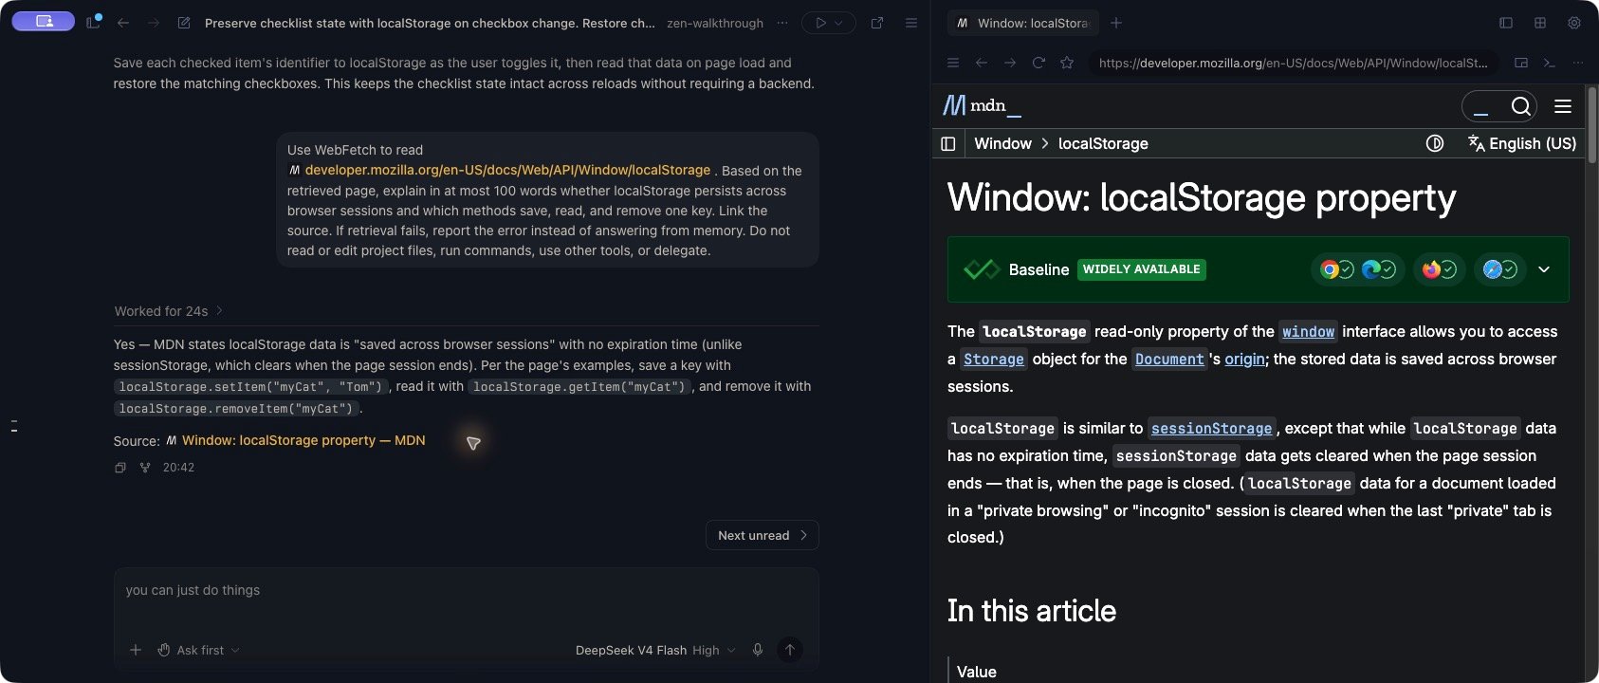Click the run play button in the chat header
1599x683 pixels.
[x=820, y=23]
